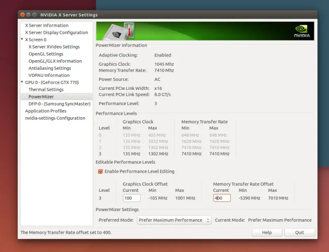This screenshot has width=329, height=252.
Task: Open the Preferred Mode dropdown
Action: 174,220
